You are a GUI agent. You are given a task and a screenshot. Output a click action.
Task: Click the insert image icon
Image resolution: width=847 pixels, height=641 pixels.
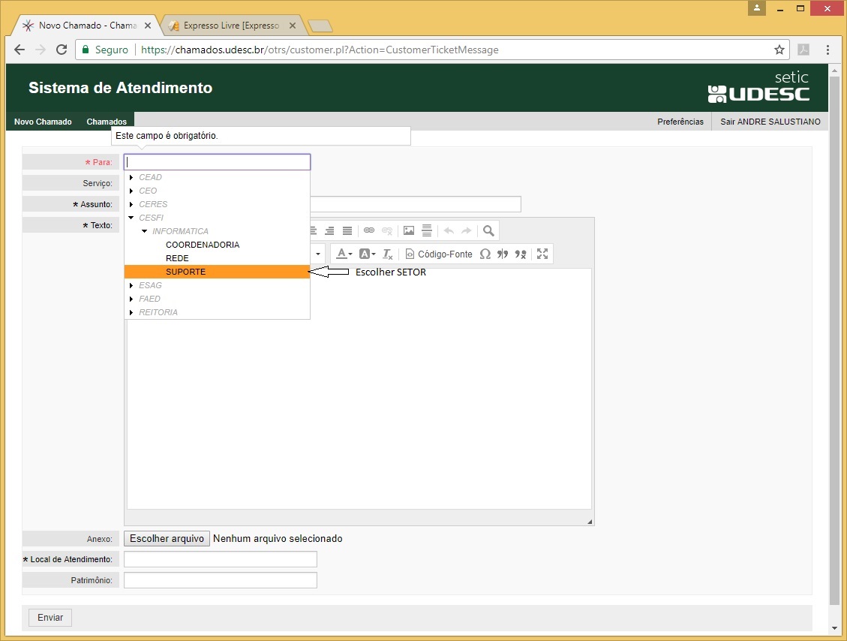point(409,231)
